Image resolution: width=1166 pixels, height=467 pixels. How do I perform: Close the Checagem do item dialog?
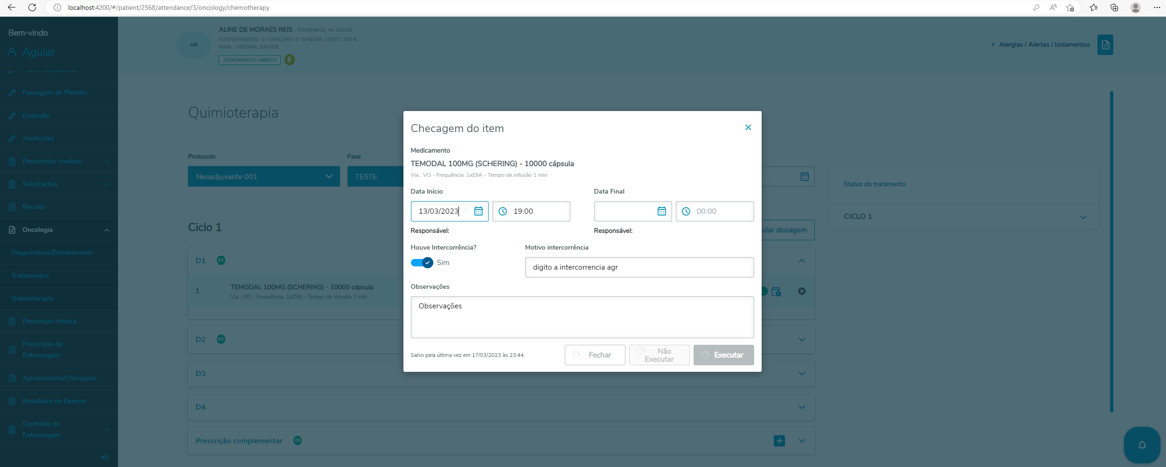click(748, 127)
